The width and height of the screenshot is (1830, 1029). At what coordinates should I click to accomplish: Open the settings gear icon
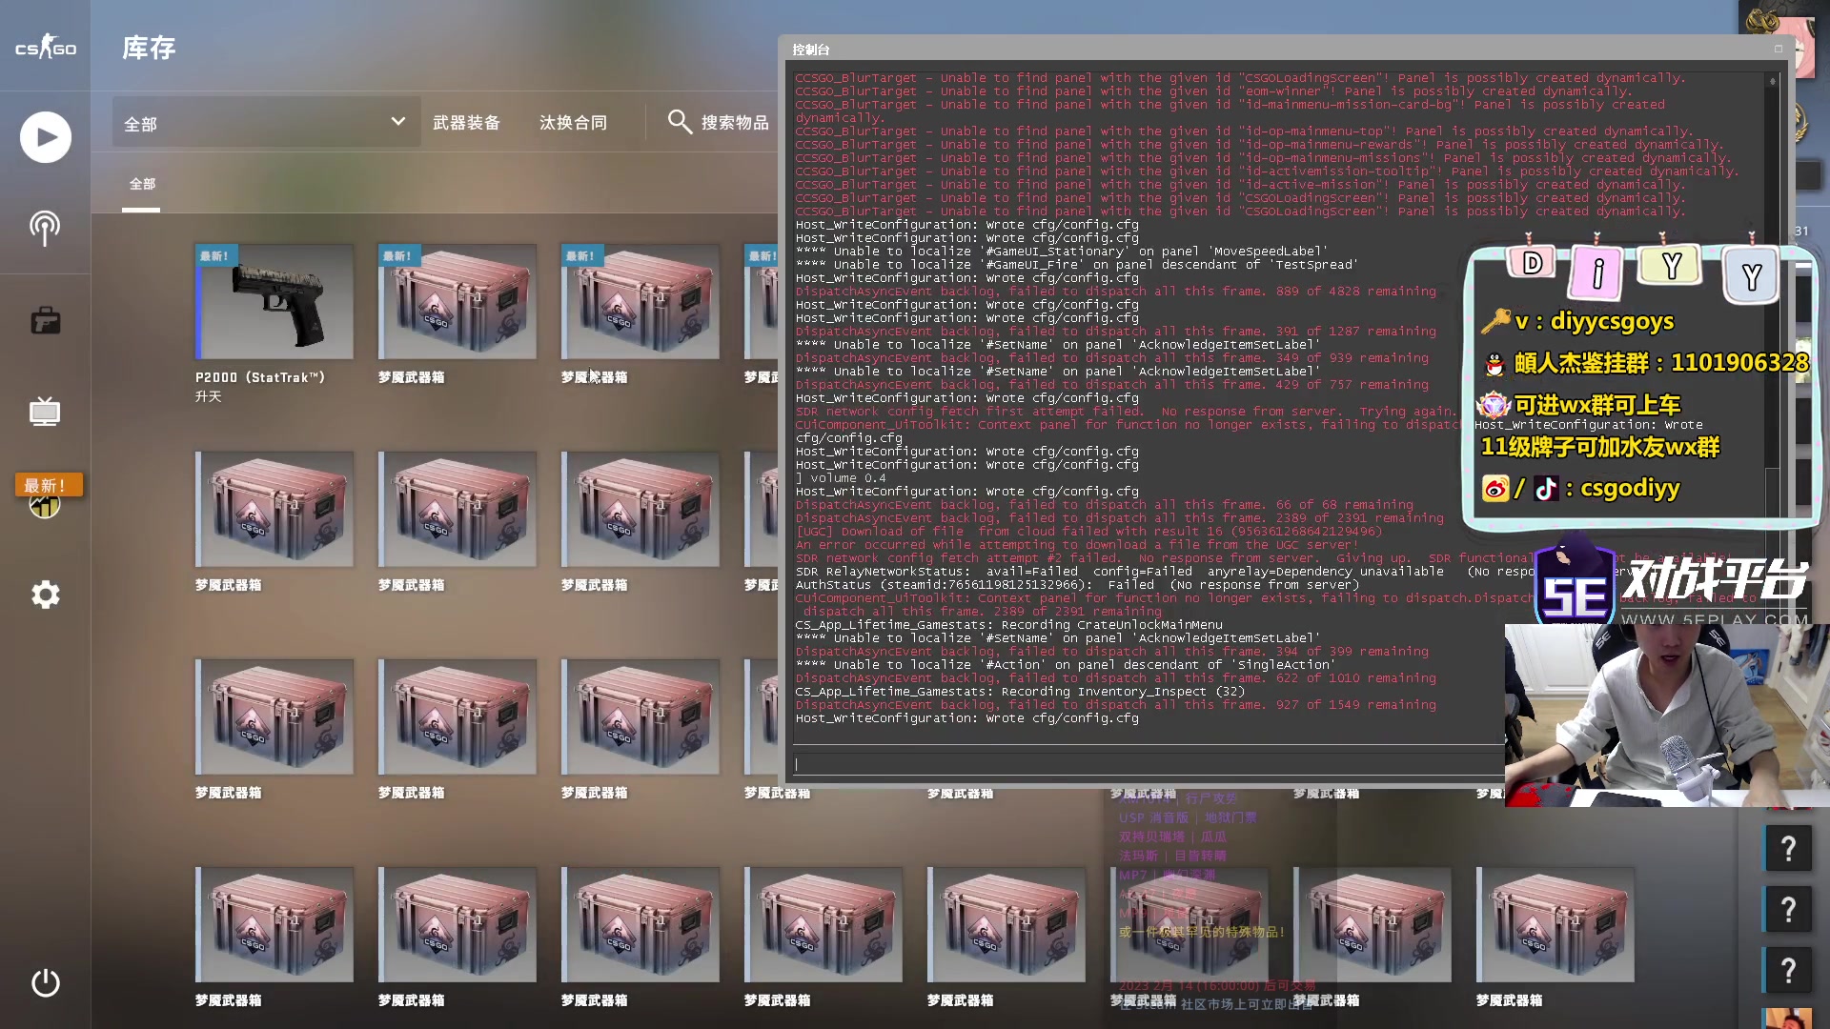[46, 595]
